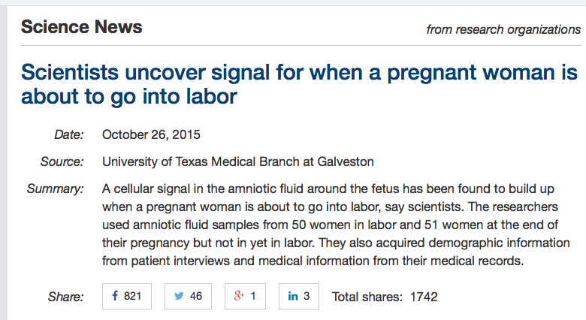This screenshot has width=586, height=320.
Task: Click 'from research organizations' text
Action: [x=503, y=29]
